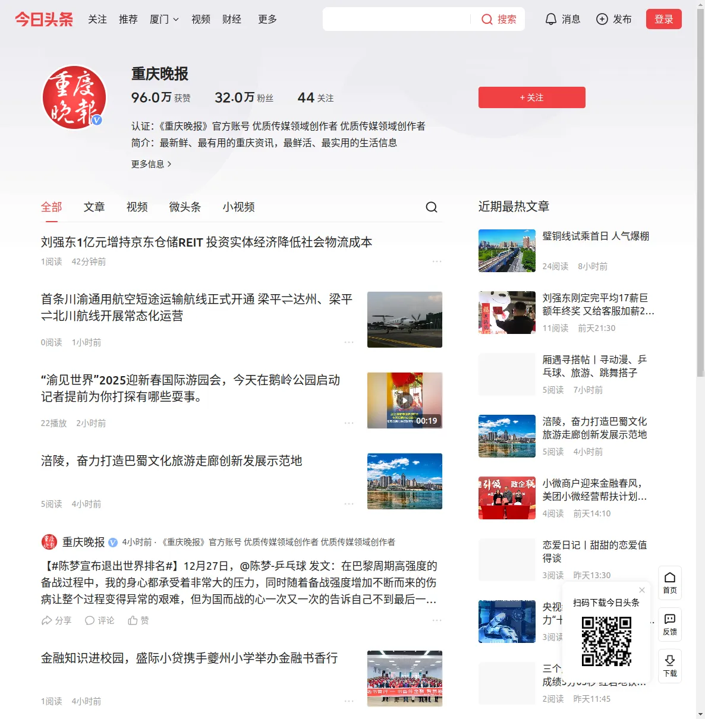This screenshot has height=719, width=705.
Task: Click the 搜索 button text
Action: (x=507, y=19)
